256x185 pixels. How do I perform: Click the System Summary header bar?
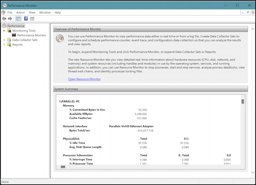point(151,89)
